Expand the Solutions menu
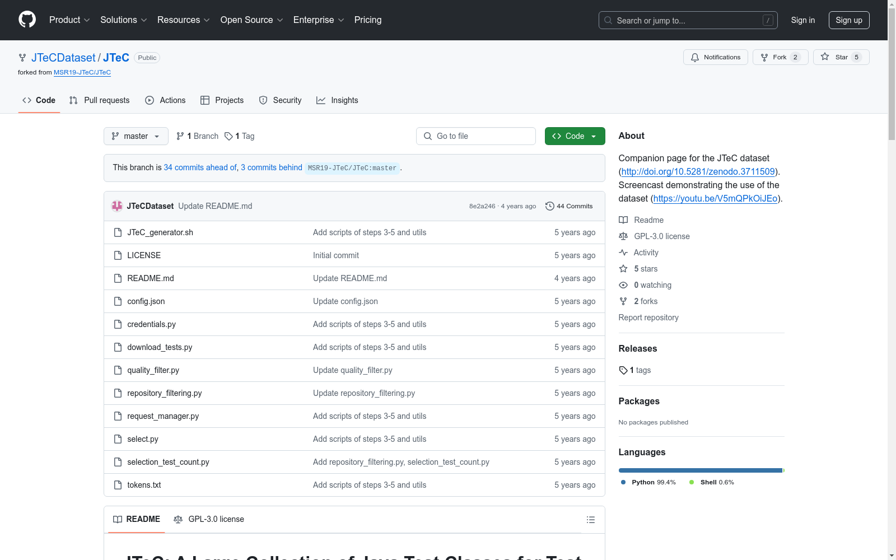 pyautogui.click(x=124, y=20)
